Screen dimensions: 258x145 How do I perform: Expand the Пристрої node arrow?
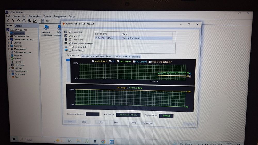click(9, 62)
